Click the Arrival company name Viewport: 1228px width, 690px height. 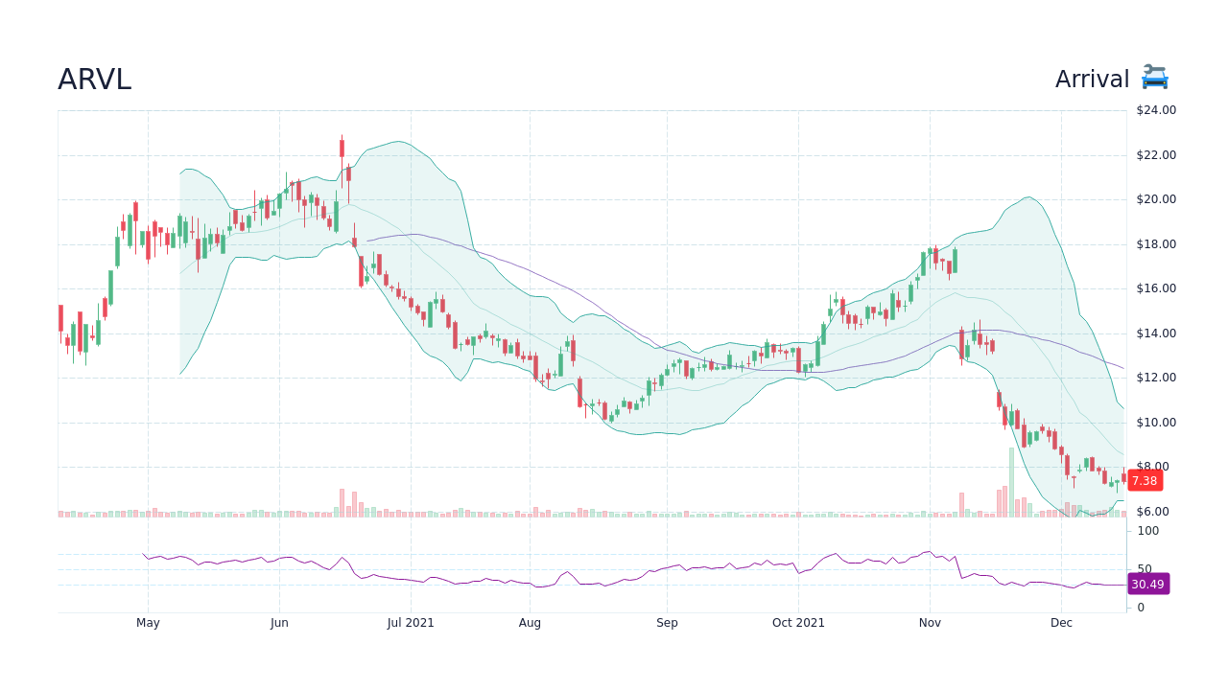pos(1092,80)
